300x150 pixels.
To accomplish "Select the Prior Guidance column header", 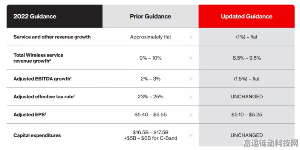I will point(151,16).
